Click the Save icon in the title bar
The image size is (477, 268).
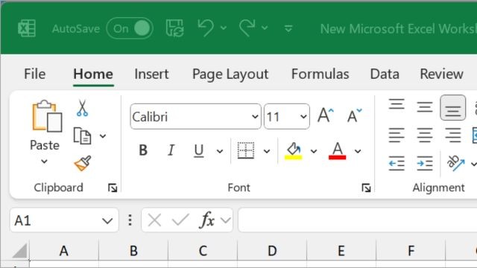[x=175, y=28]
